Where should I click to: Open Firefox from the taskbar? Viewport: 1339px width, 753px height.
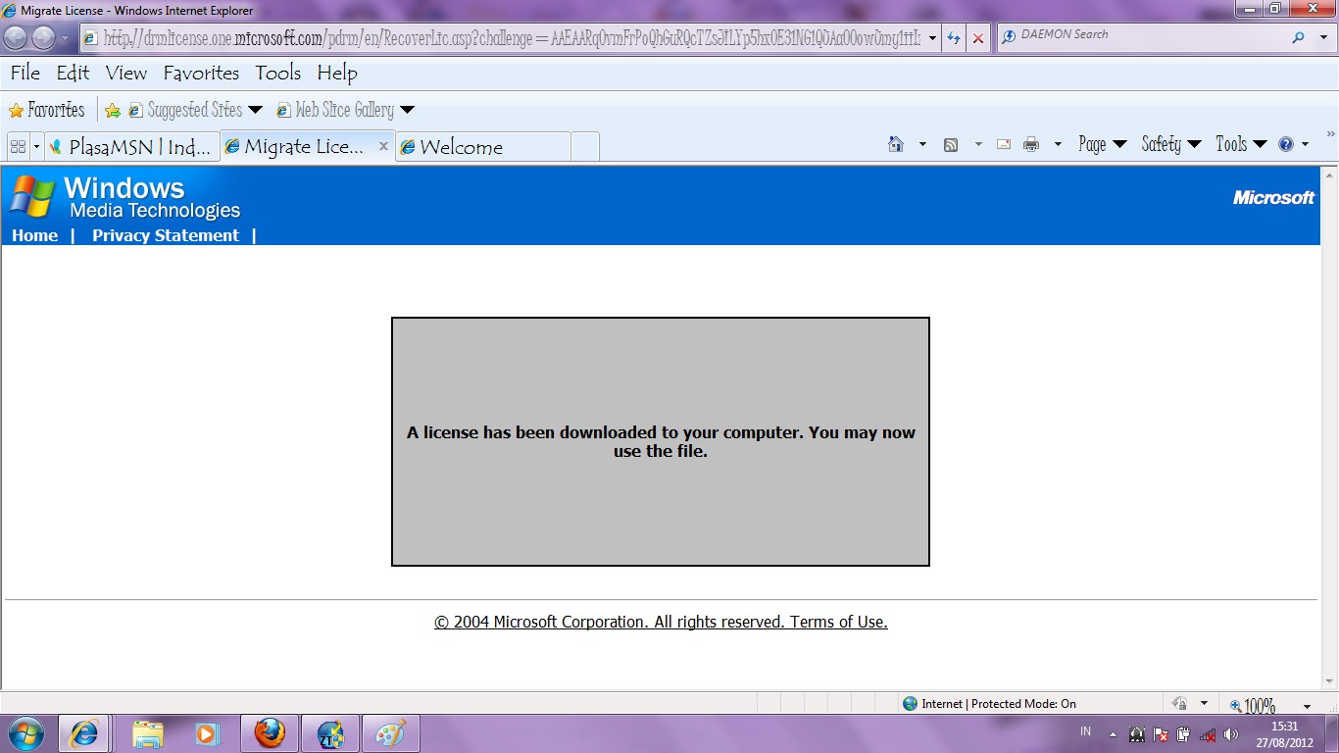[270, 733]
